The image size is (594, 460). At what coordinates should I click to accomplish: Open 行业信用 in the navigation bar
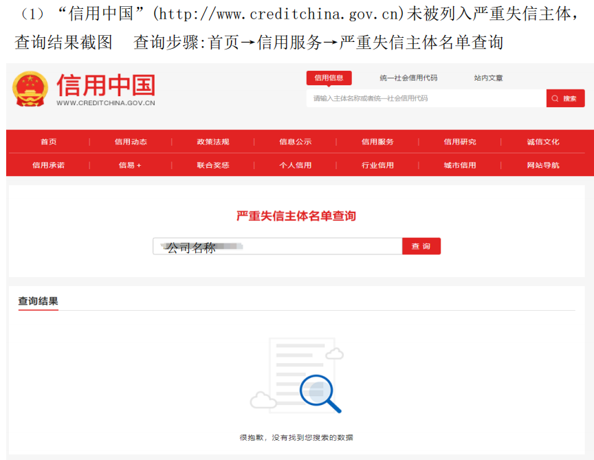pyautogui.click(x=377, y=165)
